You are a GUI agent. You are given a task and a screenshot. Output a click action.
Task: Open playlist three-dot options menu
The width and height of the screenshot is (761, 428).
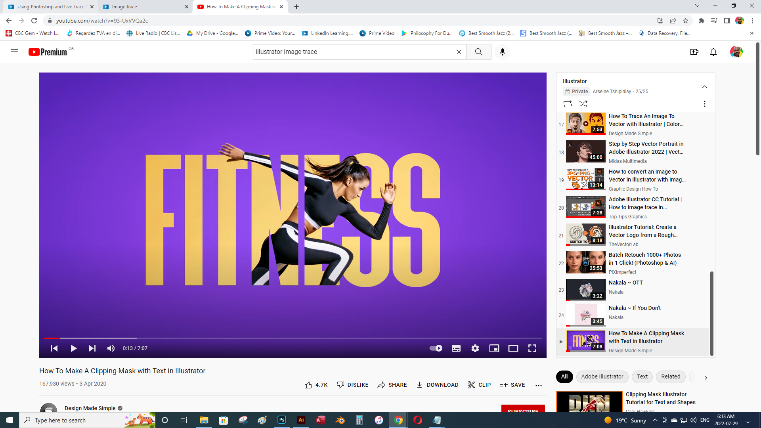tap(704, 104)
